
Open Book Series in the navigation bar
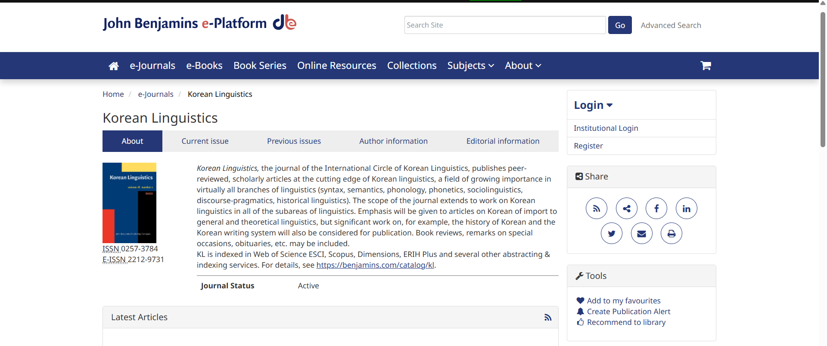click(260, 65)
